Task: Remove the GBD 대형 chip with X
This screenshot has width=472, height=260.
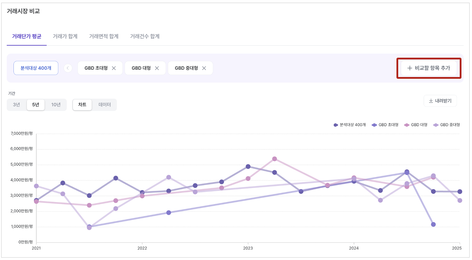Action: [x=157, y=68]
